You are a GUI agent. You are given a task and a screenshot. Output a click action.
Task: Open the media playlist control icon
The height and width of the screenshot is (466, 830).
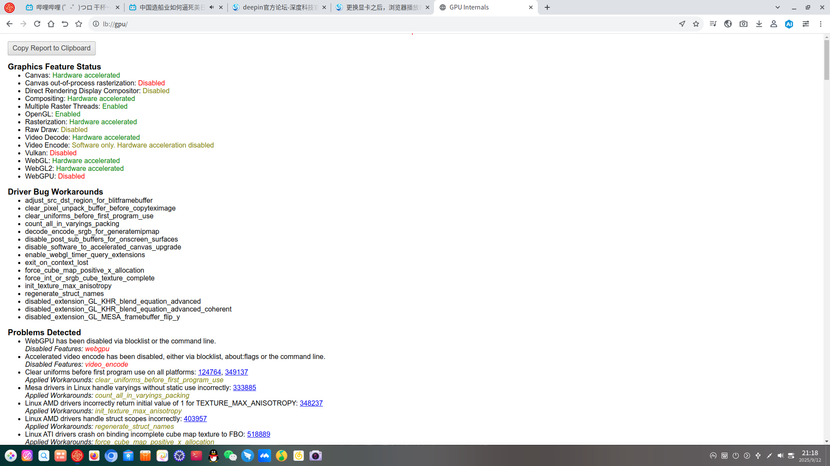pos(713,24)
